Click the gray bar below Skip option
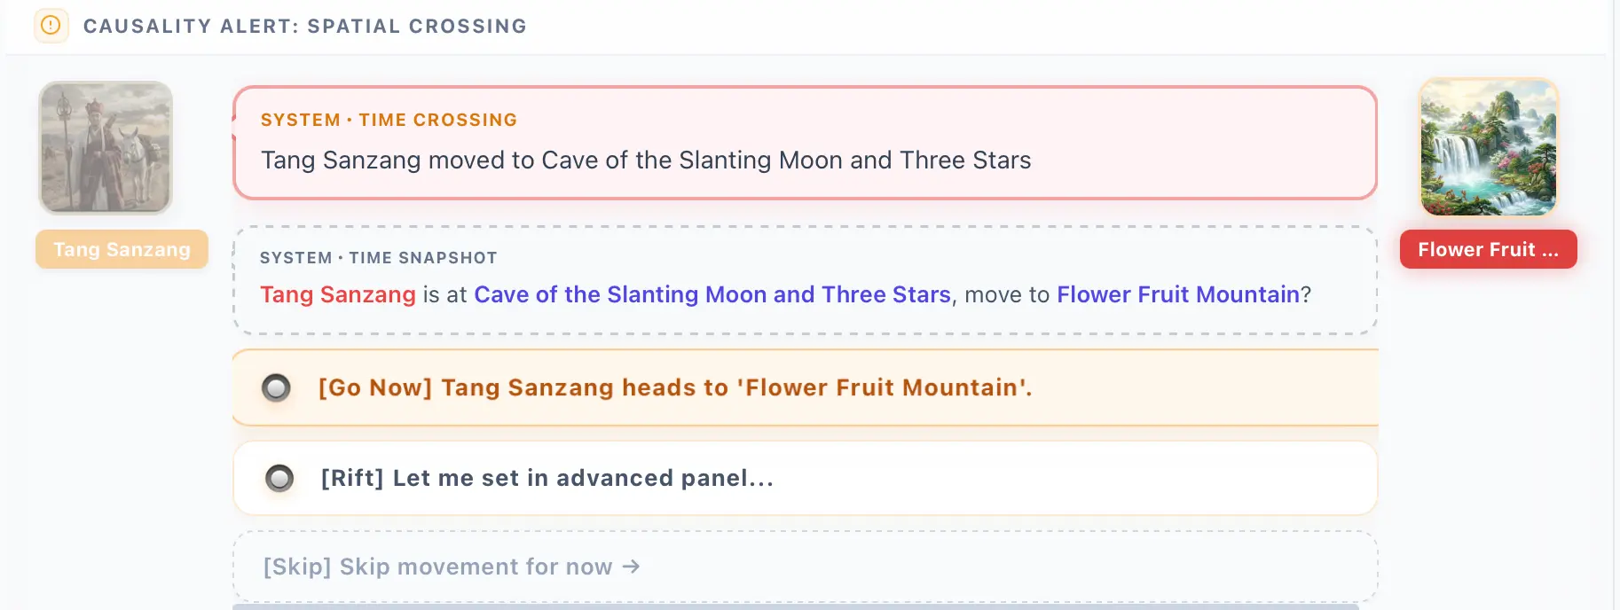The image size is (1620, 610). coord(796,606)
